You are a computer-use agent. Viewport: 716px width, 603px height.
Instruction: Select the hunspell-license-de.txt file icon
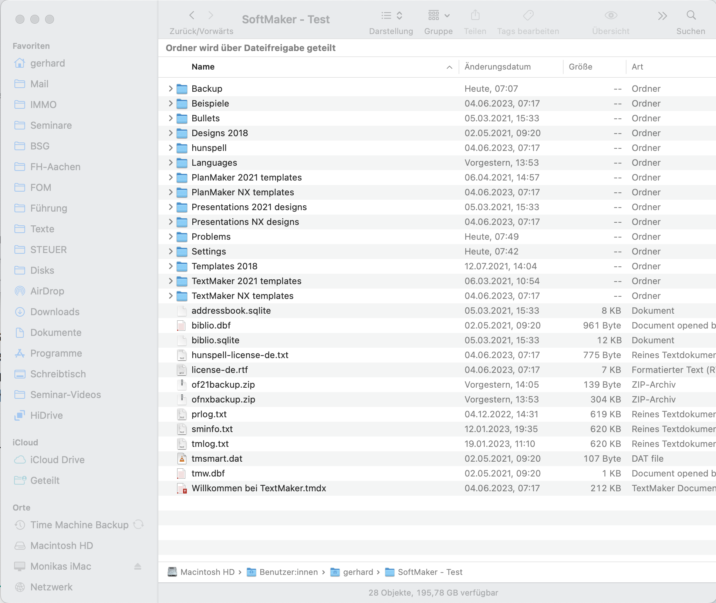[182, 355]
